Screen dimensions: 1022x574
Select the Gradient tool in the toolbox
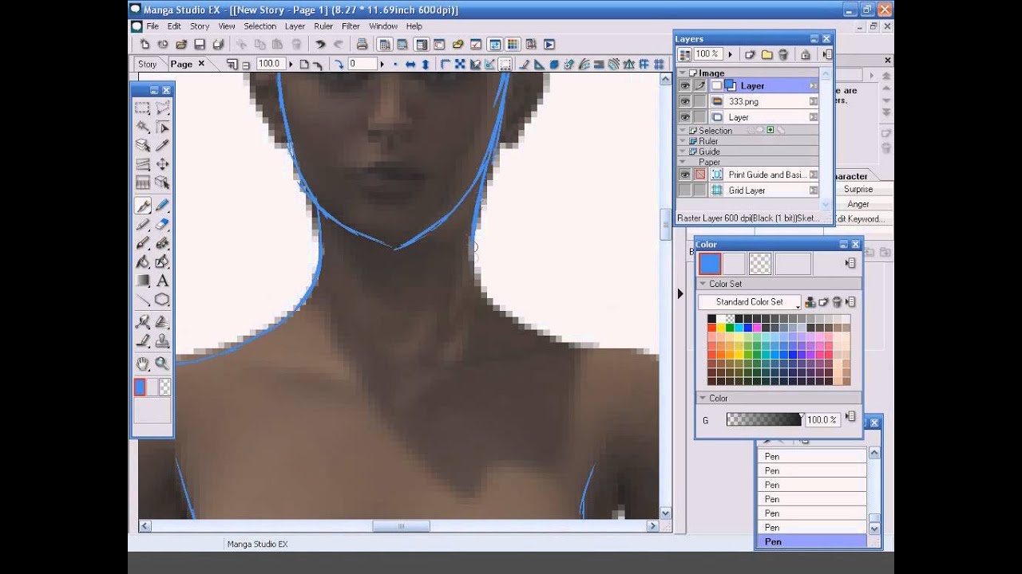coord(143,281)
